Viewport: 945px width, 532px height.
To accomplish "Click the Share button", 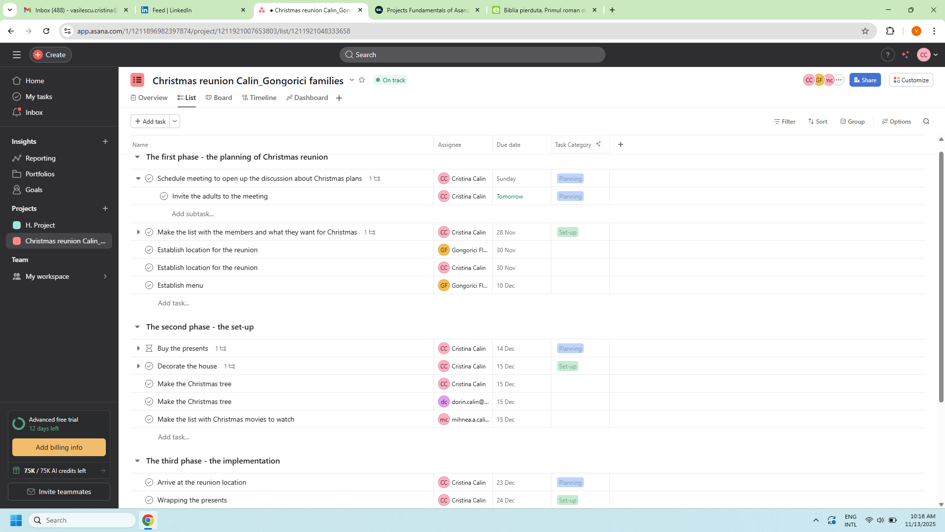I will click(865, 80).
